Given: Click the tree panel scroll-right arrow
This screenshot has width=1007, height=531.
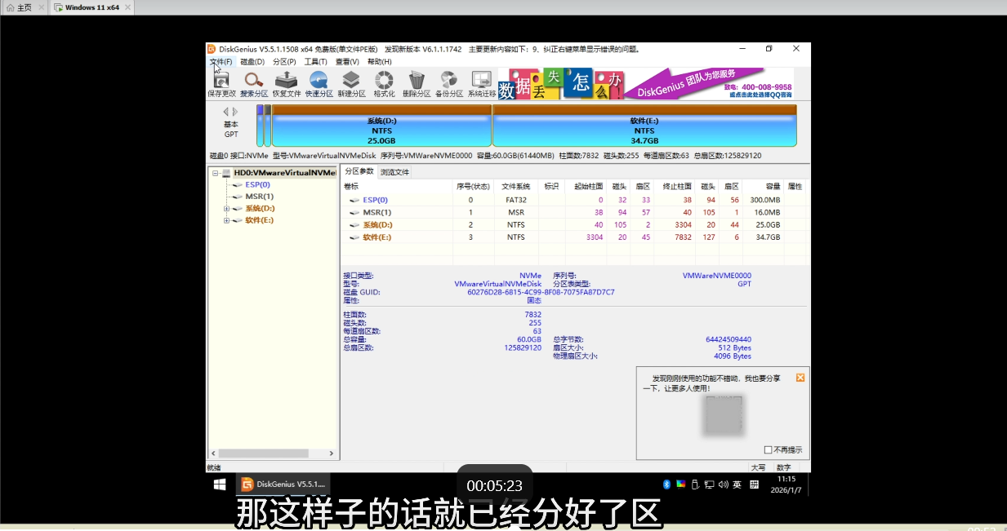Looking at the screenshot, I should click(x=332, y=454).
